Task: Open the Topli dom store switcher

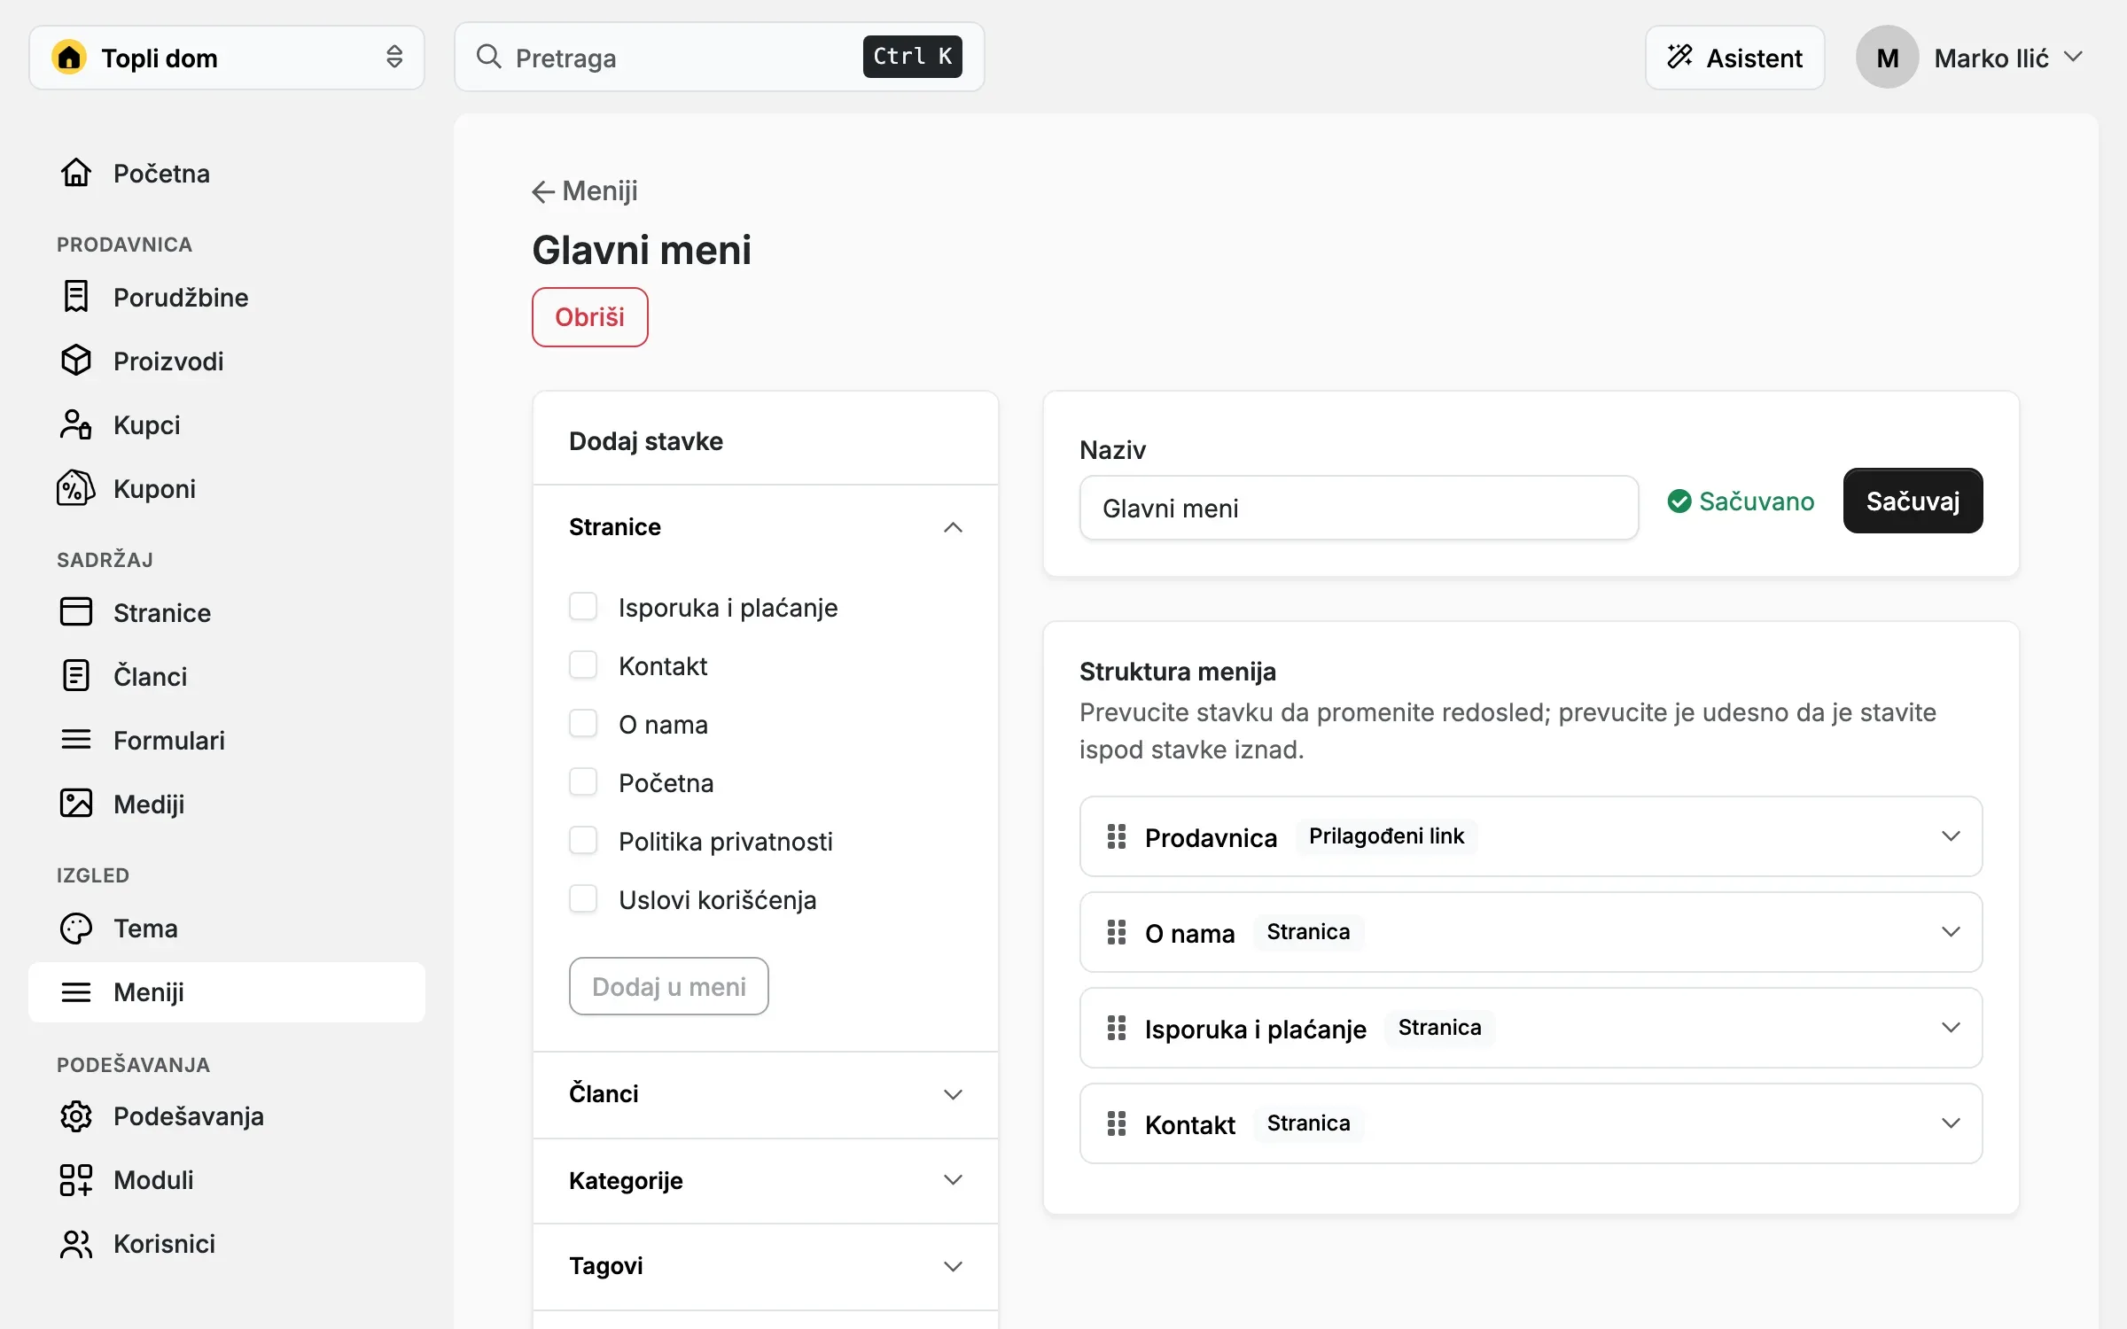Action: [x=227, y=58]
